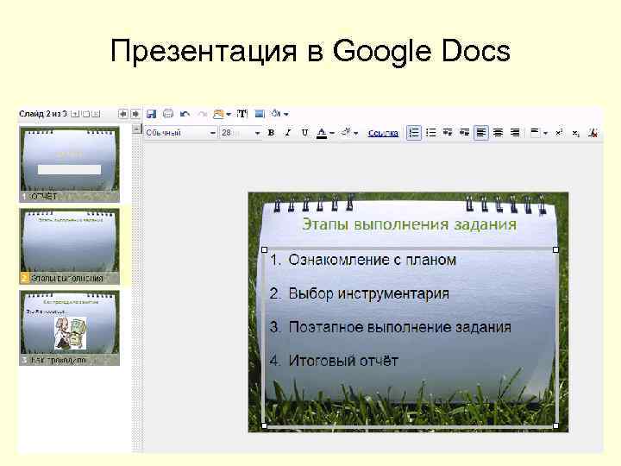Toggle italic formatting
The width and height of the screenshot is (621, 466).
click(288, 133)
